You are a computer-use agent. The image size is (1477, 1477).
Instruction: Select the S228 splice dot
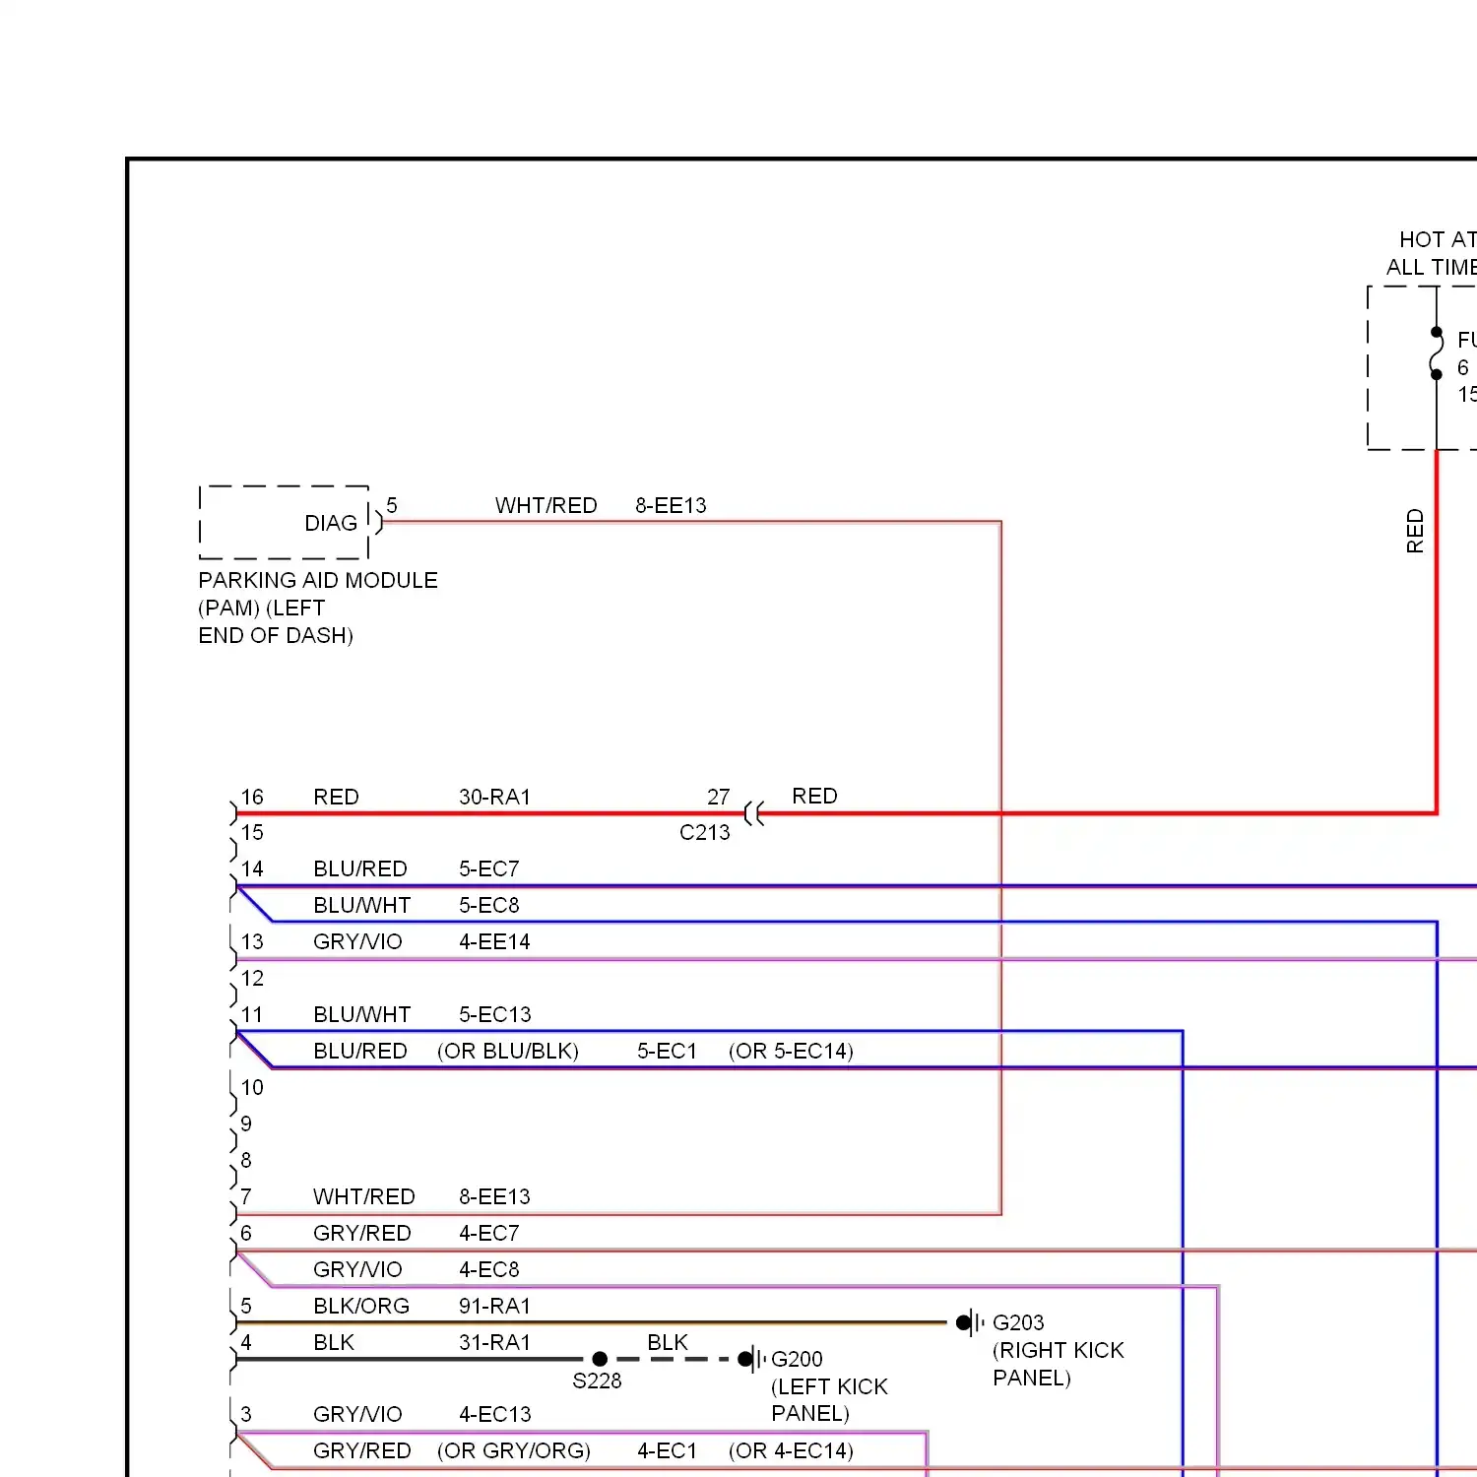click(x=600, y=1359)
